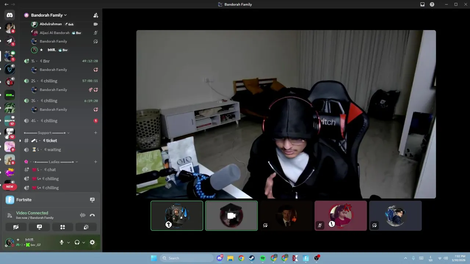
Task: Add channel to Ladies category plus
Action: click(95, 162)
